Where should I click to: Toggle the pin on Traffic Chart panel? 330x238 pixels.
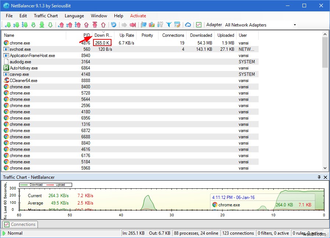(x=319, y=177)
